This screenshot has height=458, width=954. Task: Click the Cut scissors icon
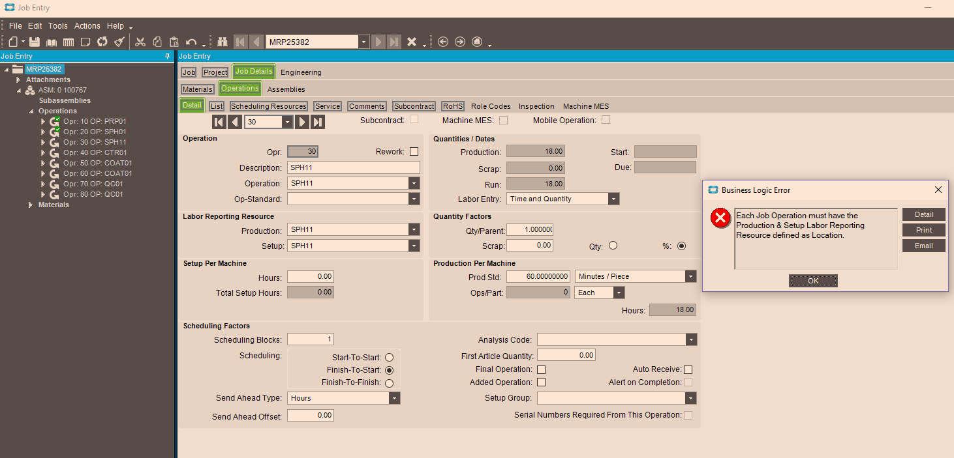(140, 42)
